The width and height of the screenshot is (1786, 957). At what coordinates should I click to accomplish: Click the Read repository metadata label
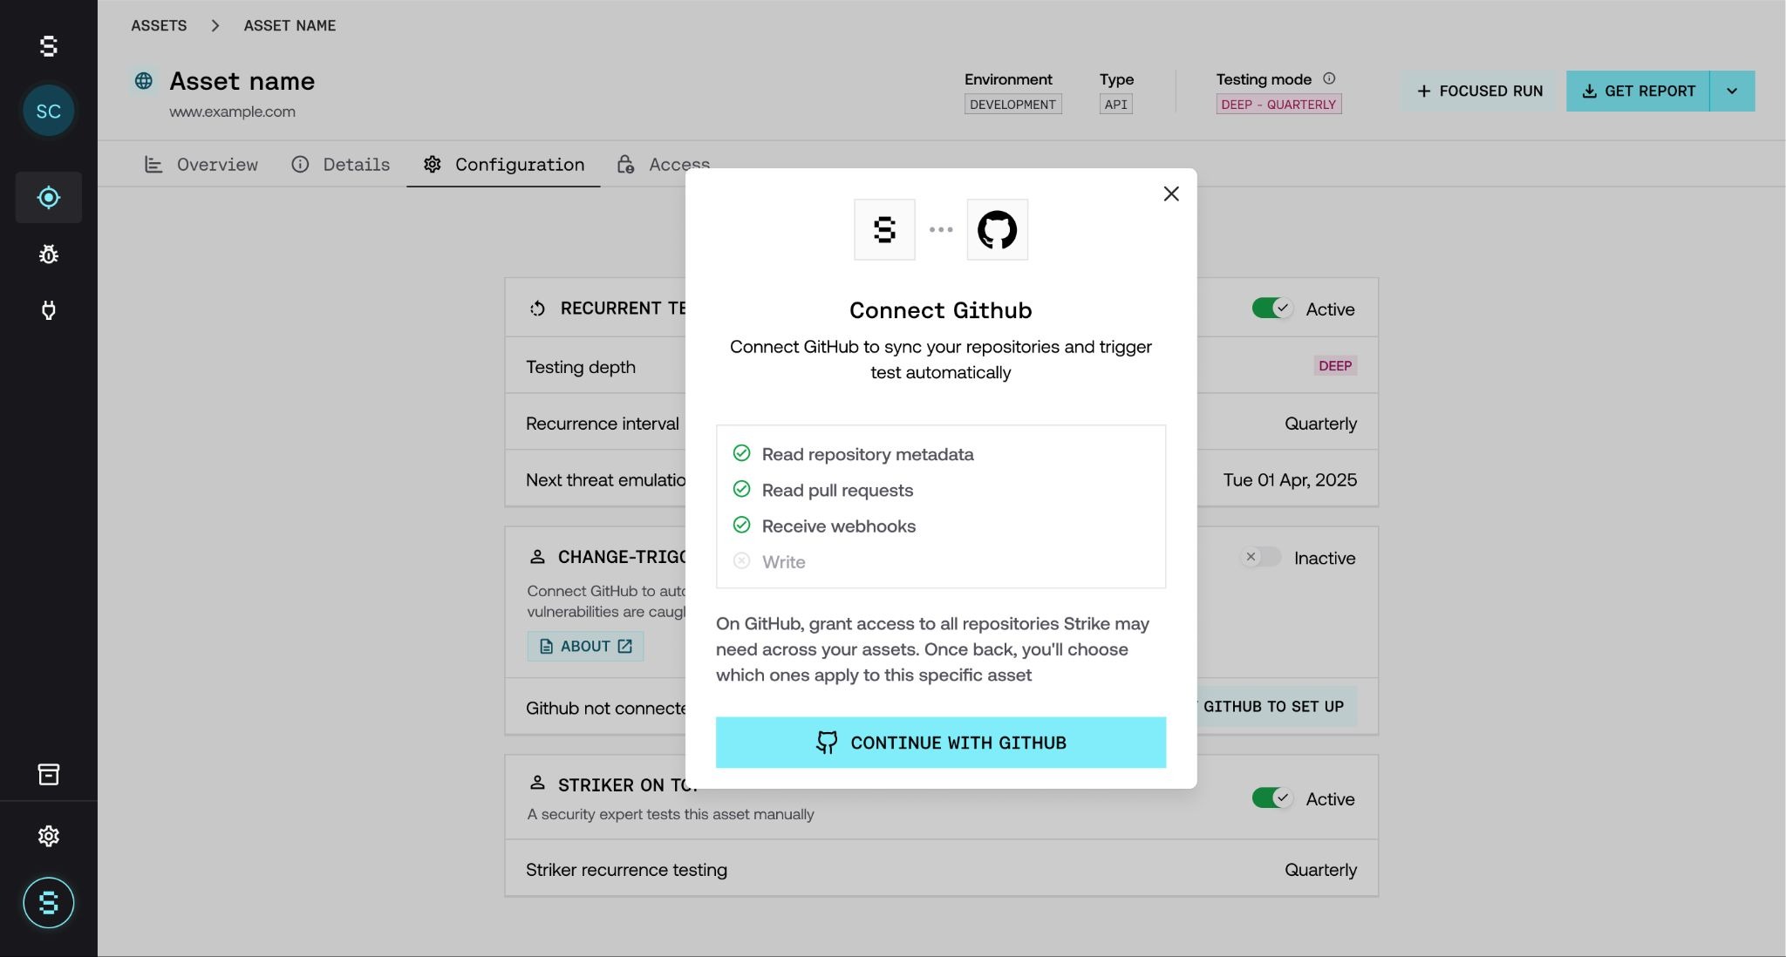pos(868,454)
